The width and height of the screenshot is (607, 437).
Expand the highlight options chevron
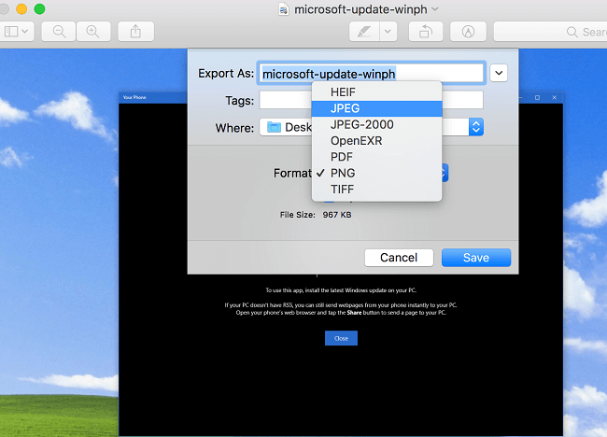388,32
